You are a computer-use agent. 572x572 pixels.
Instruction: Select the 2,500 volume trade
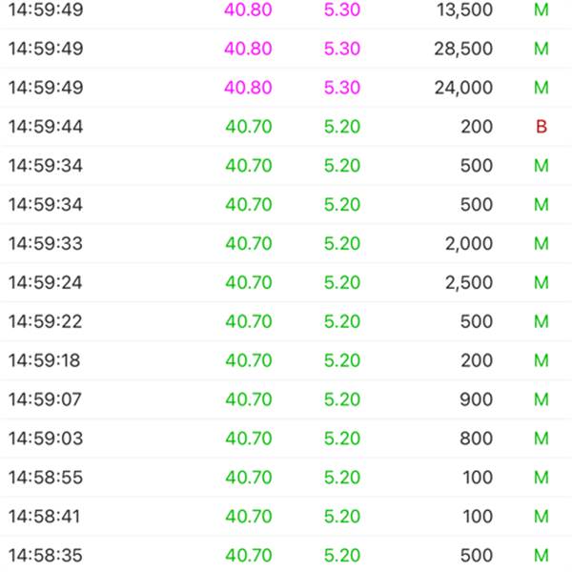click(469, 283)
